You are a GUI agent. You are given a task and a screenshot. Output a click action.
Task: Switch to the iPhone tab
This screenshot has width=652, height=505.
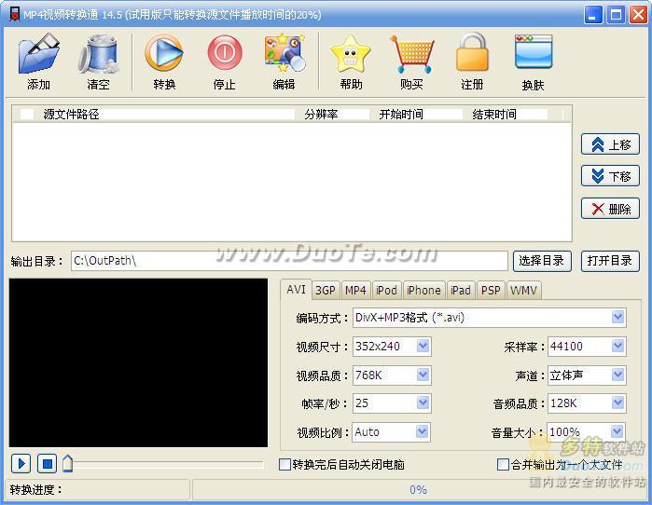423,290
